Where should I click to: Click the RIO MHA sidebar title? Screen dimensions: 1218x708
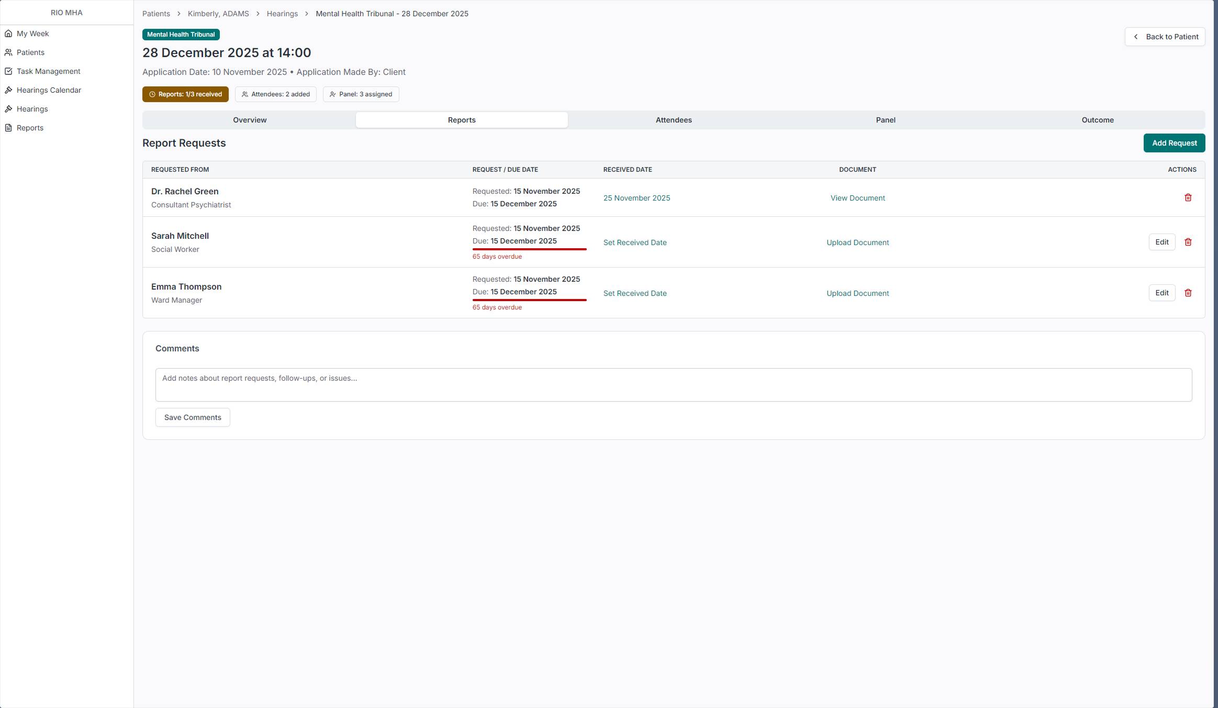tap(66, 13)
